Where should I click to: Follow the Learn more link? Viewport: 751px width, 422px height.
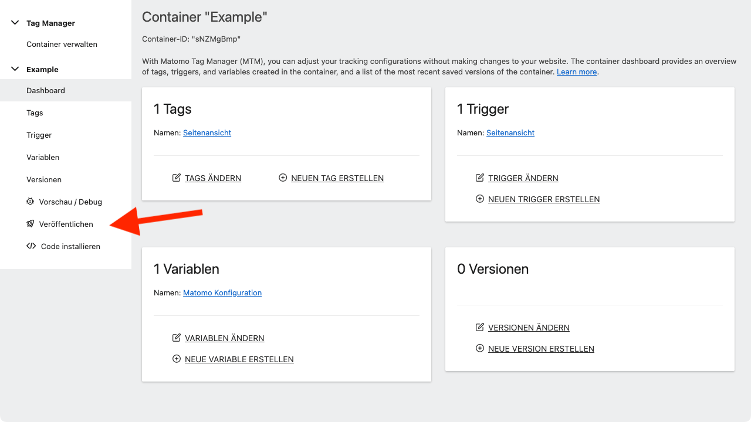click(x=577, y=72)
